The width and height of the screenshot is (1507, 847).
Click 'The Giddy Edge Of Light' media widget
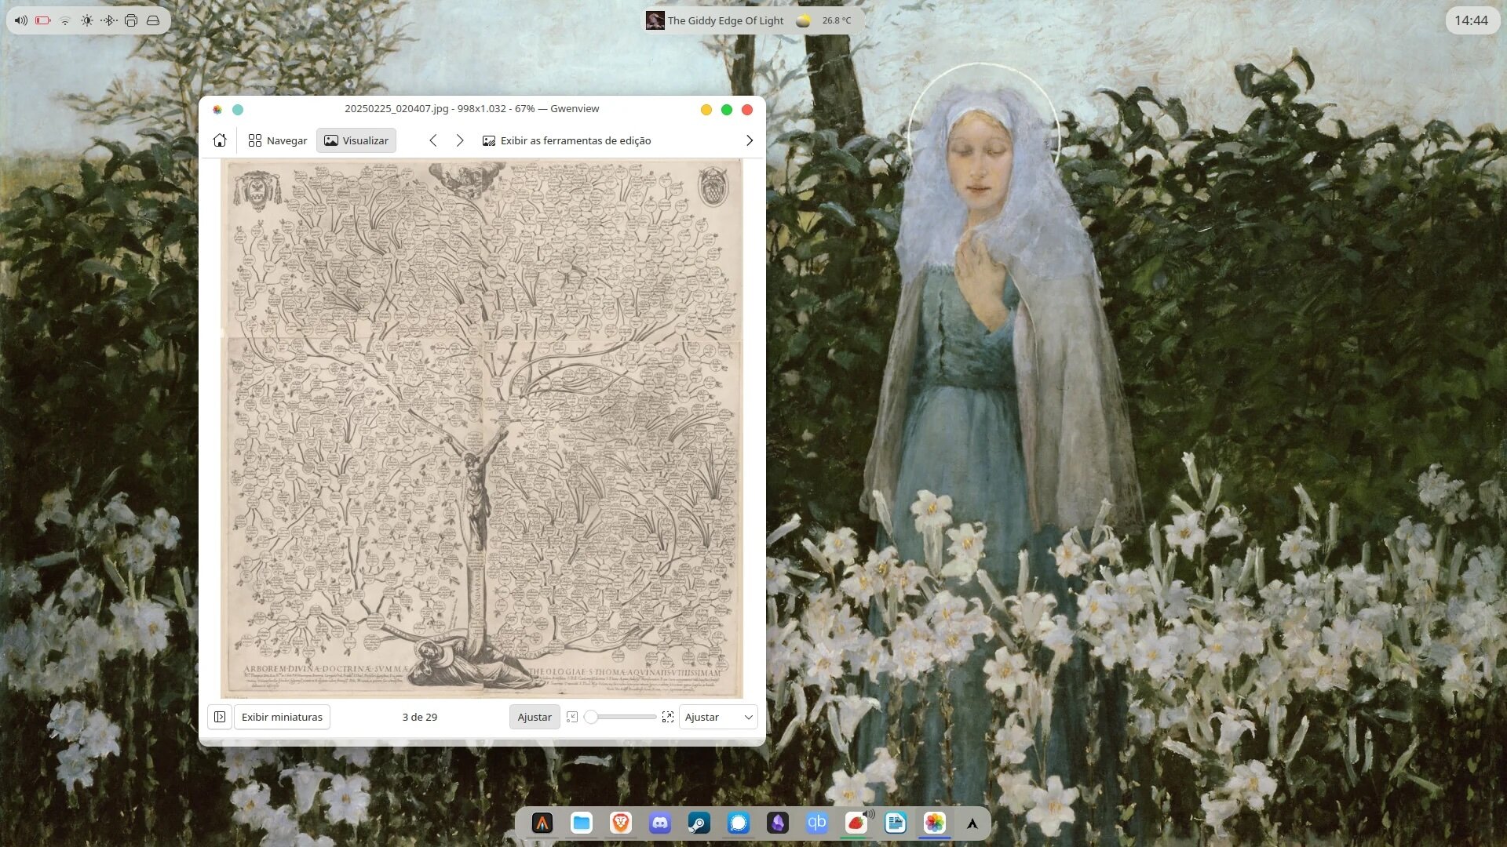pos(725,20)
